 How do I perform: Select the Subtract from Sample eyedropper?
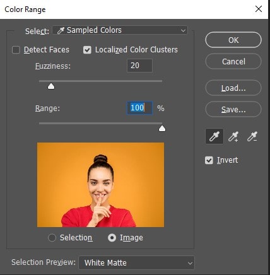click(252, 136)
